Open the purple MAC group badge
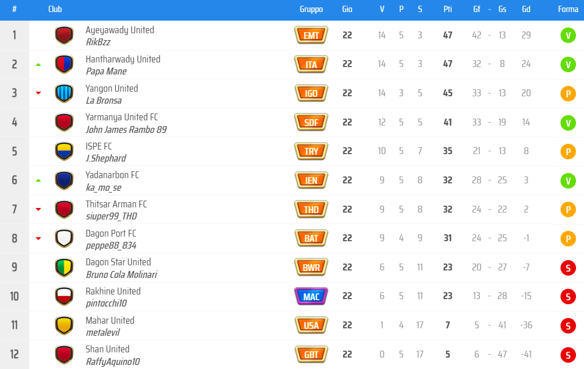 coord(311,296)
